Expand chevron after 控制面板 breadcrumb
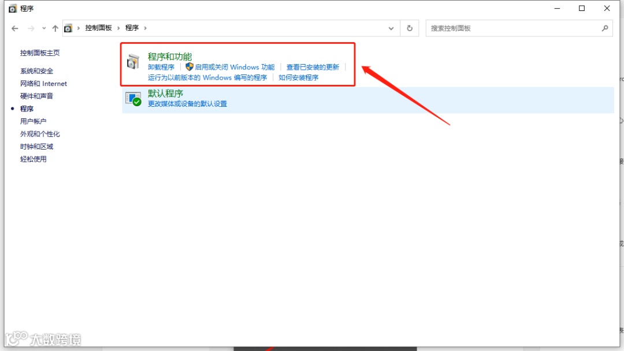Image resolution: width=624 pixels, height=351 pixels. coord(118,28)
